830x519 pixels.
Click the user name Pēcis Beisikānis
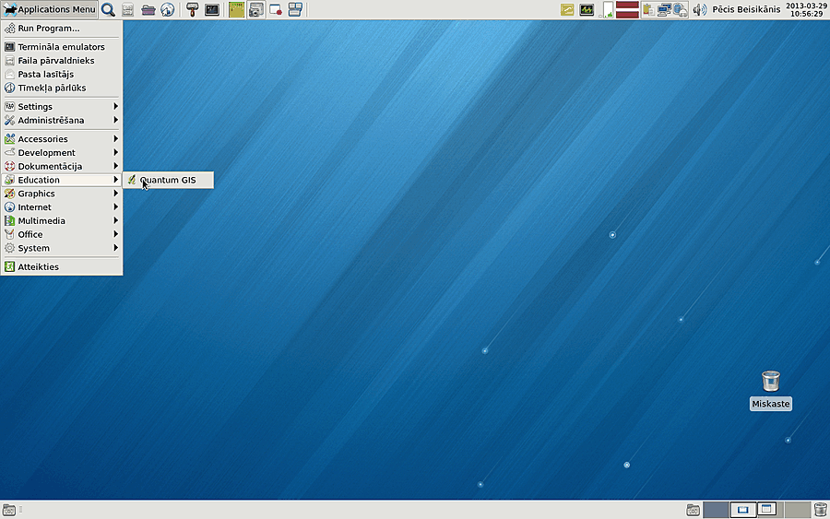[746, 9]
